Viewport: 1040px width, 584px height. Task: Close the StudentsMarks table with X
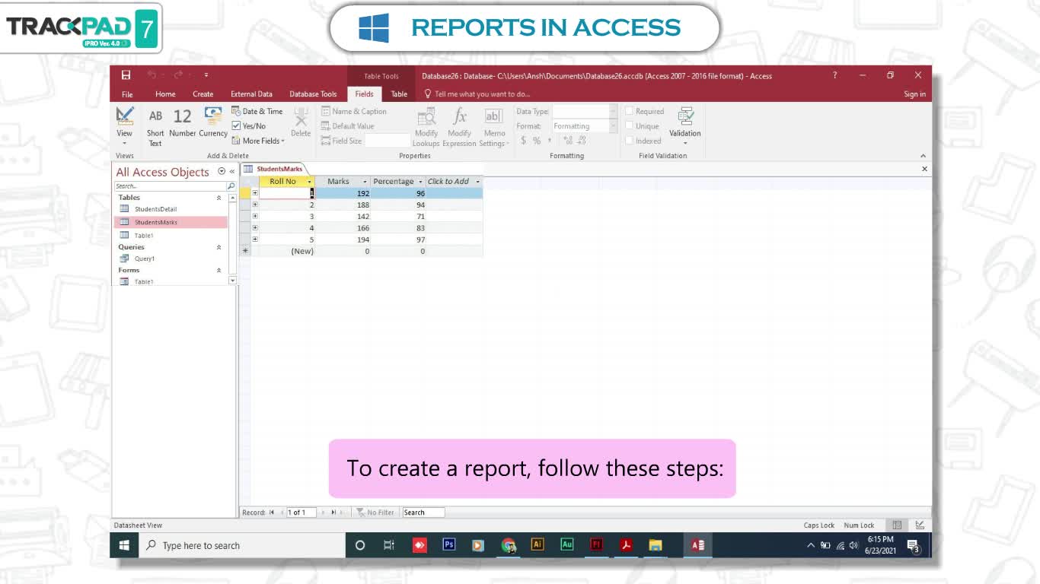click(x=924, y=169)
